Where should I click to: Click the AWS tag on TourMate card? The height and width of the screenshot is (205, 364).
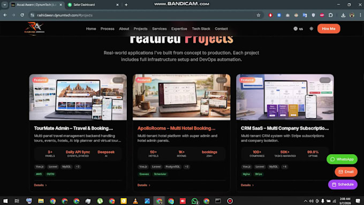click(39, 174)
